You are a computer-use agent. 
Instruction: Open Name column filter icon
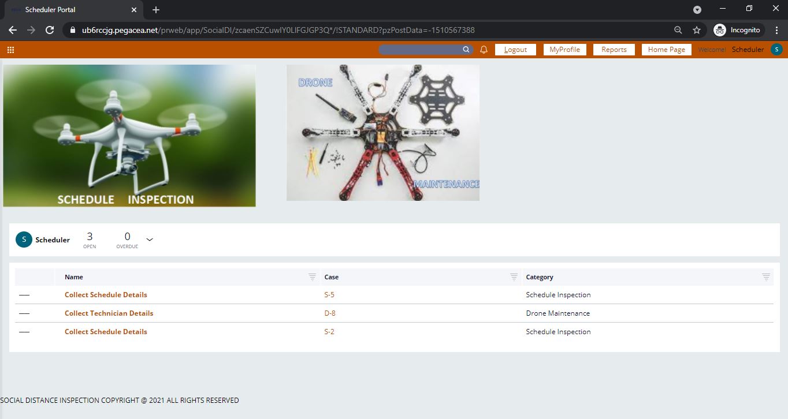[x=312, y=277]
